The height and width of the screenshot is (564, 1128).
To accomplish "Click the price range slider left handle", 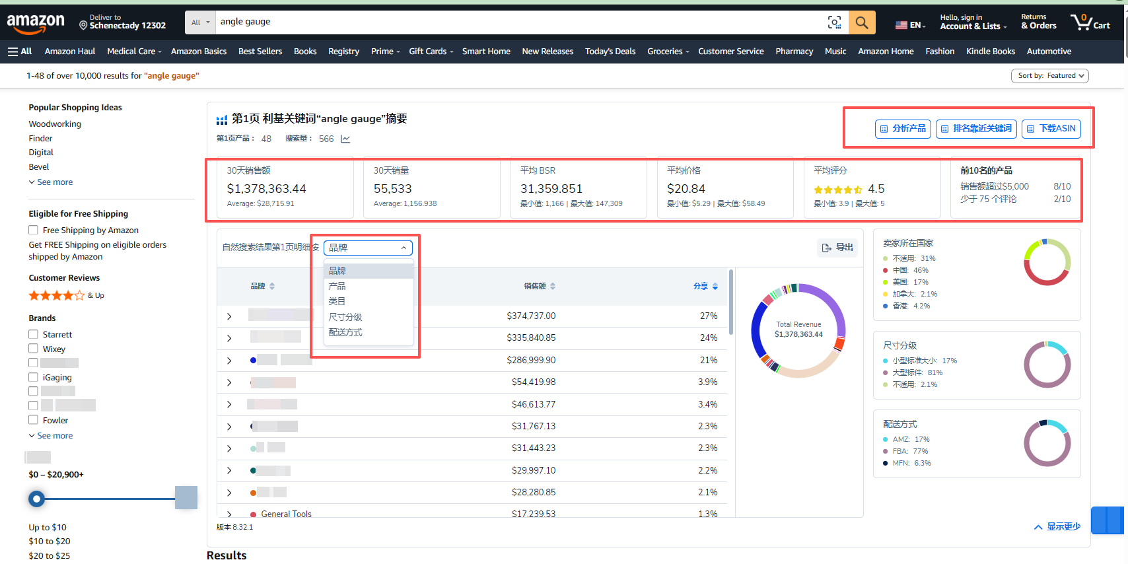I will tap(37, 499).
